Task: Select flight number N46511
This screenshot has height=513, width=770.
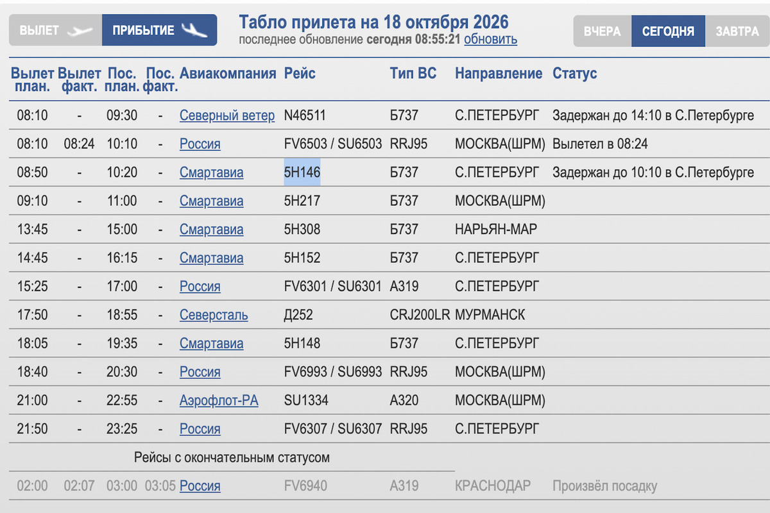Action: [x=305, y=116]
